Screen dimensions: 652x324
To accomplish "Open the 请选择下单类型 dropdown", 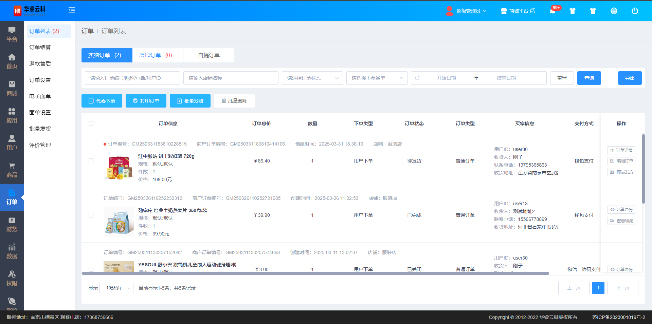I will [x=377, y=78].
